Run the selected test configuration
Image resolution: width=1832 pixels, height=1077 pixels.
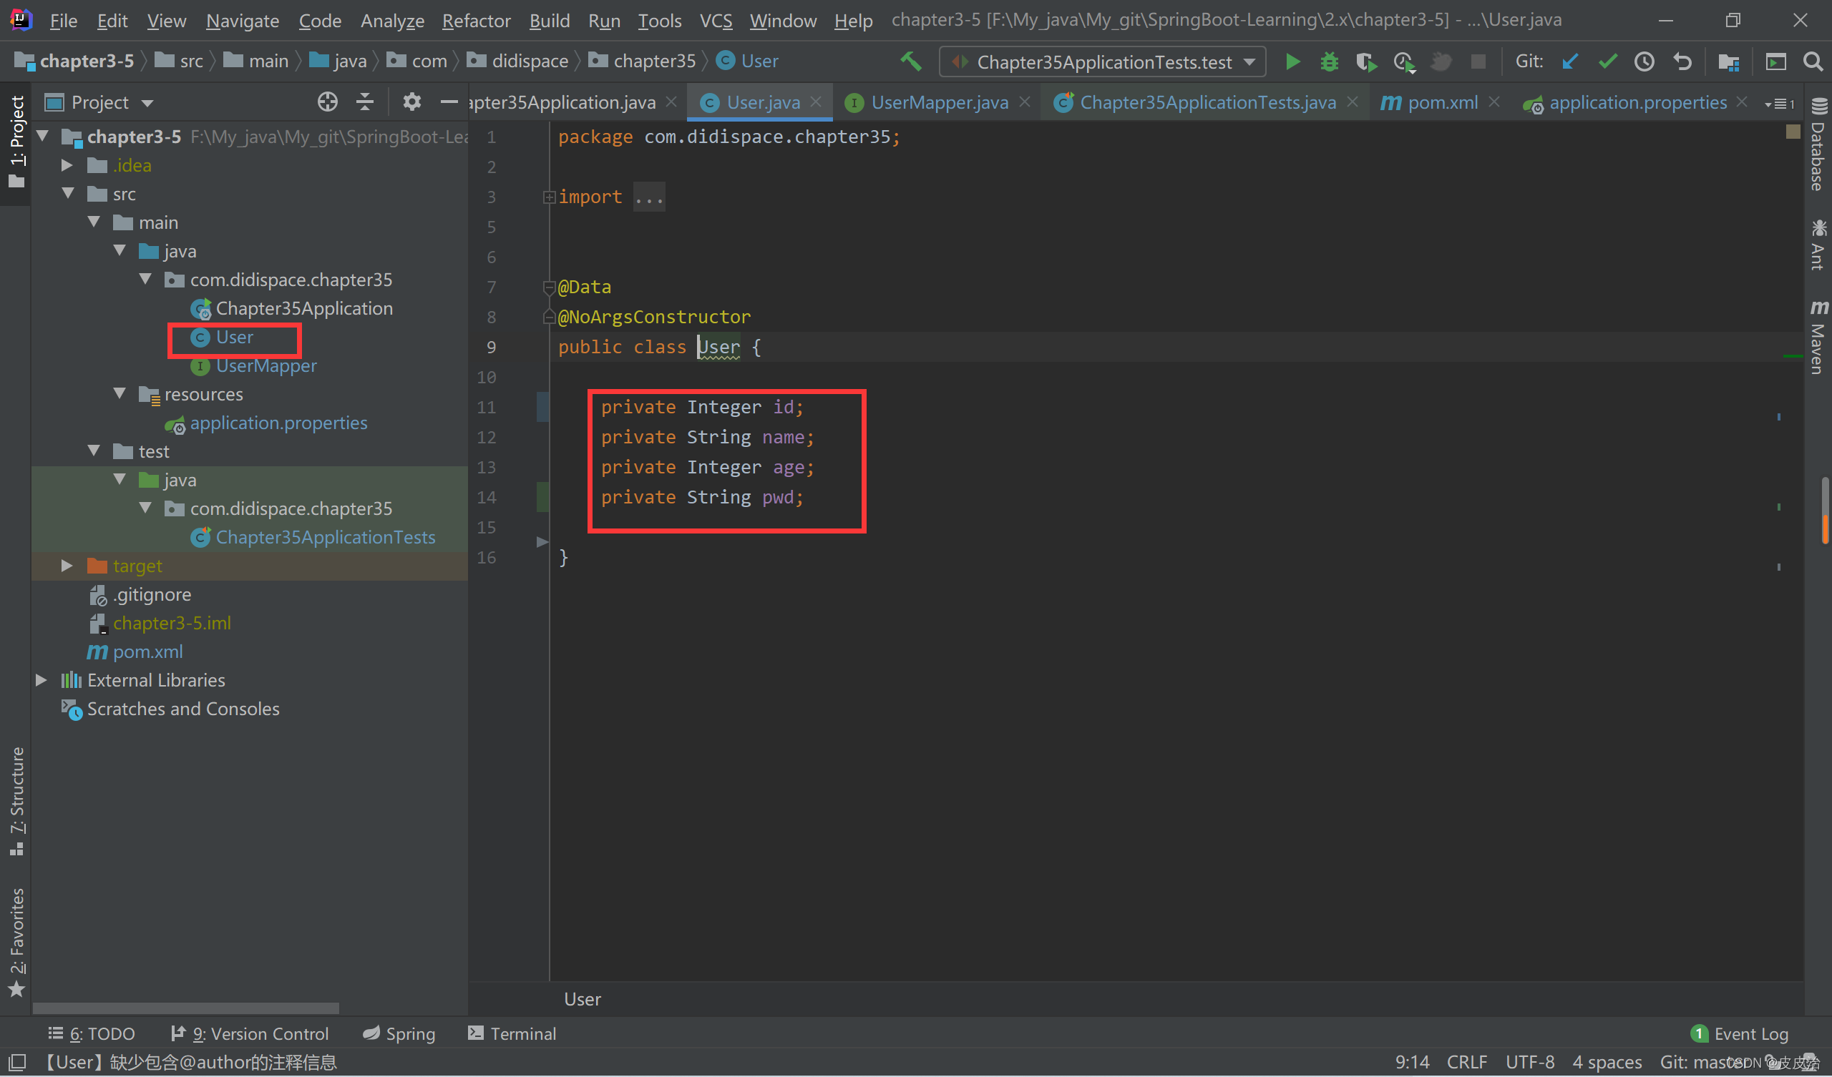[x=1292, y=61]
